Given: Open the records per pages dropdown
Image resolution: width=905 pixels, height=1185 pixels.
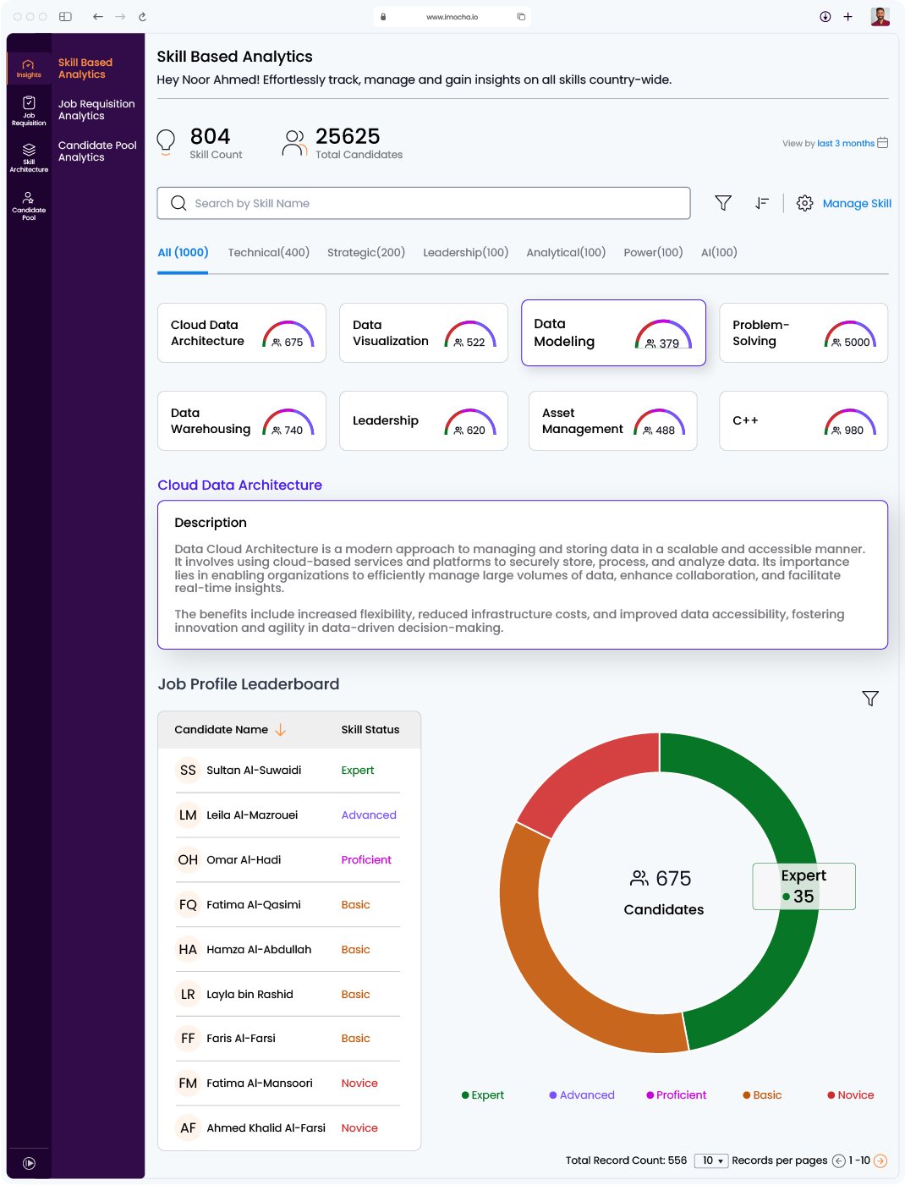Looking at the screenshot, I should 711,1160.
